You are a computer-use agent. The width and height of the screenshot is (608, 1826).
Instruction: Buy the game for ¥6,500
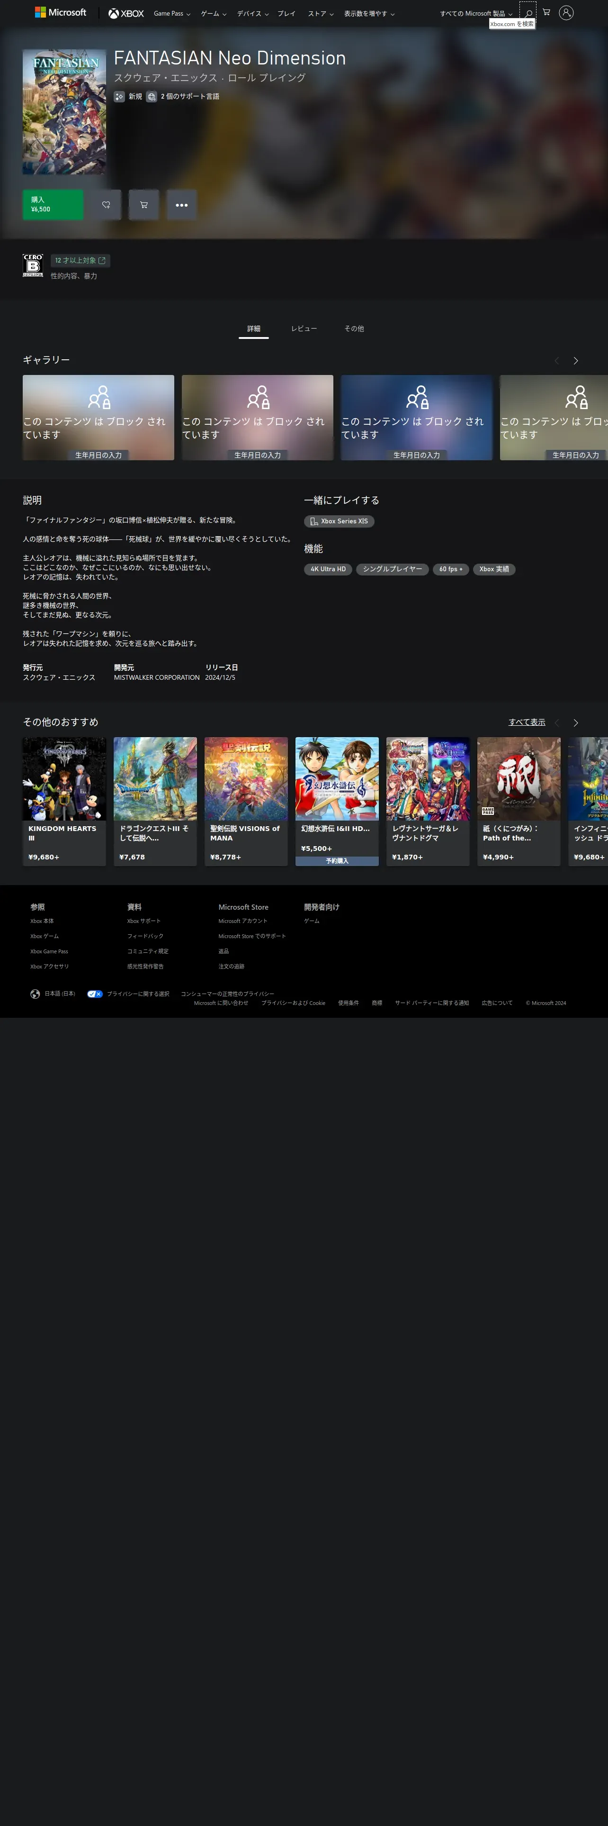click(x=53, y=205)
